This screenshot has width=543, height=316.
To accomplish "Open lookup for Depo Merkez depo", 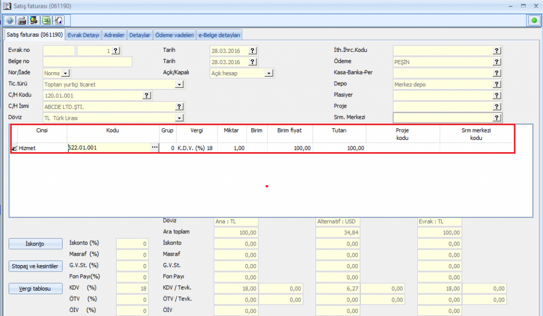I will point(497,84).
